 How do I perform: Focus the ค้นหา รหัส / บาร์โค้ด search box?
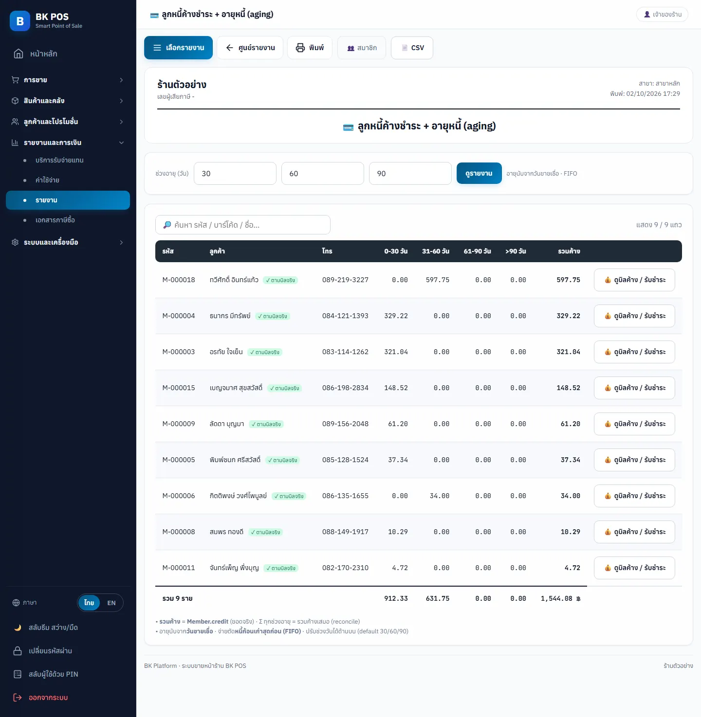tap(243, 225)
